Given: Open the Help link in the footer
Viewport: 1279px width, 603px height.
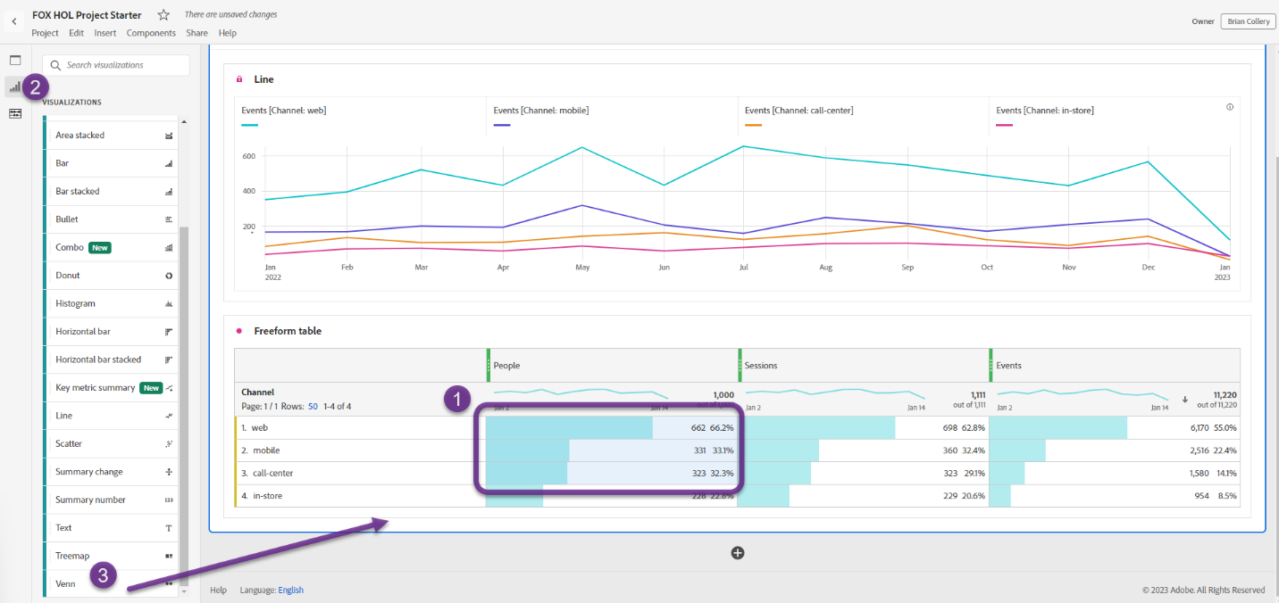Looking at the screenshot, I should (218, 591).
